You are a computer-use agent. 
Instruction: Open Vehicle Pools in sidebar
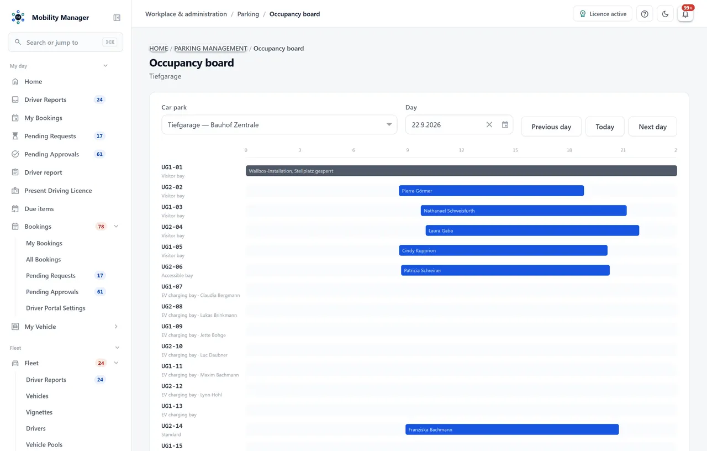(x=44, y=444)
